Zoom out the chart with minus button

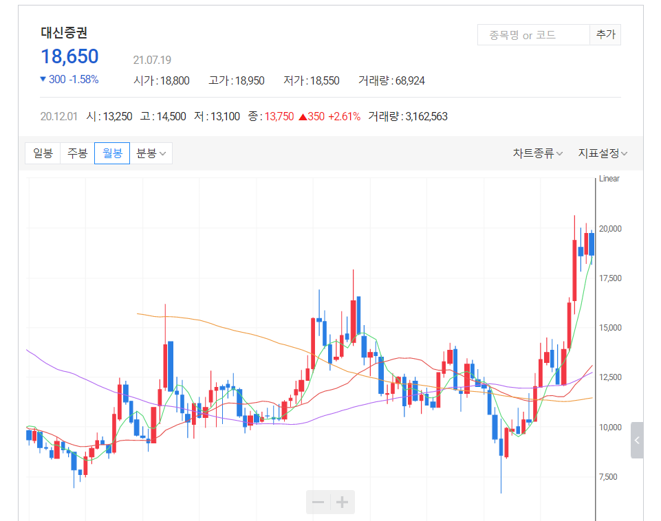[x=318, y=502]
